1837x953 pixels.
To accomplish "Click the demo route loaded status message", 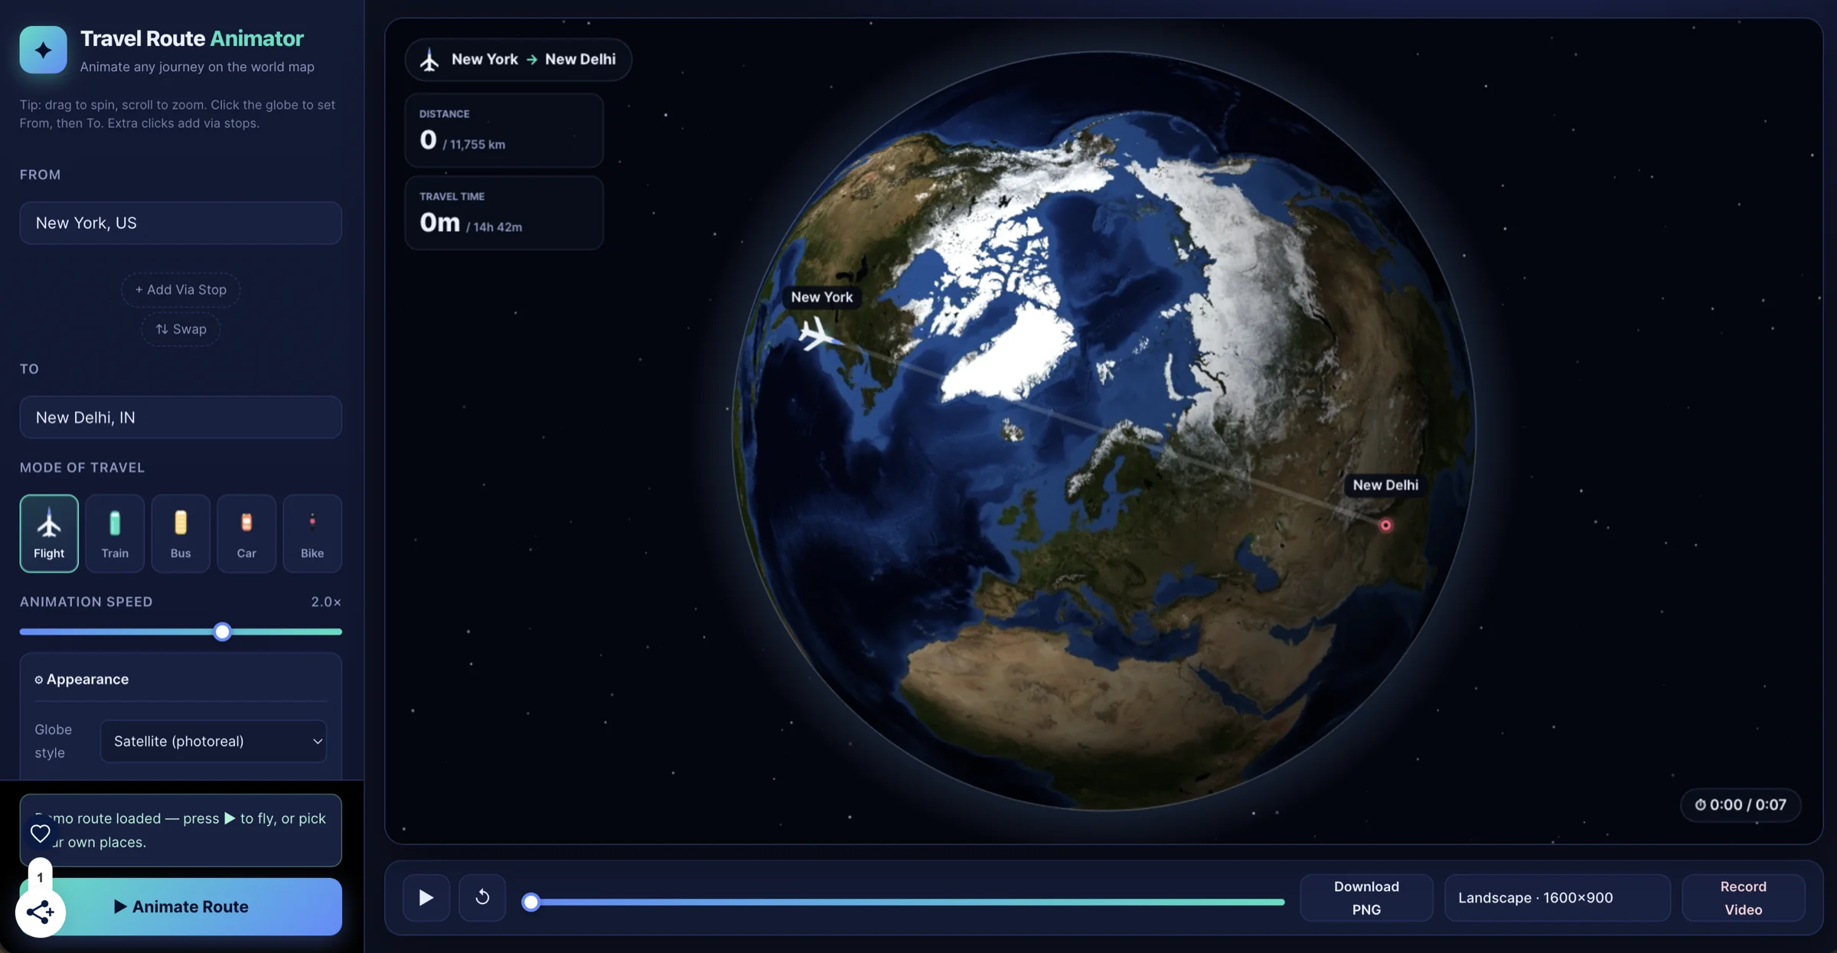I will point(181,830).
